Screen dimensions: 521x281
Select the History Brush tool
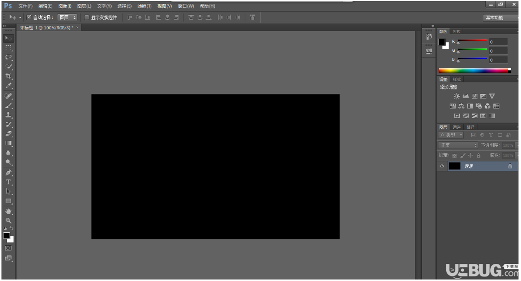coord(9,124)
